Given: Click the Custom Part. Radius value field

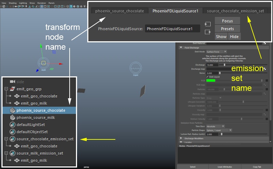Looking at the screenshot, I should coord(212,134).
